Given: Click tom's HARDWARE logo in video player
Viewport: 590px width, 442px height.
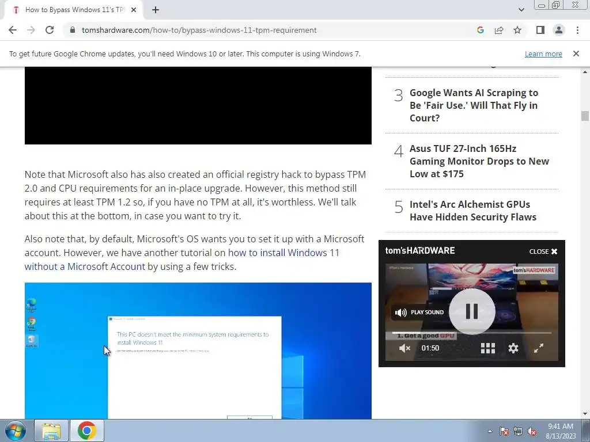Looking at the screenshot, I should tap(420, 251).
